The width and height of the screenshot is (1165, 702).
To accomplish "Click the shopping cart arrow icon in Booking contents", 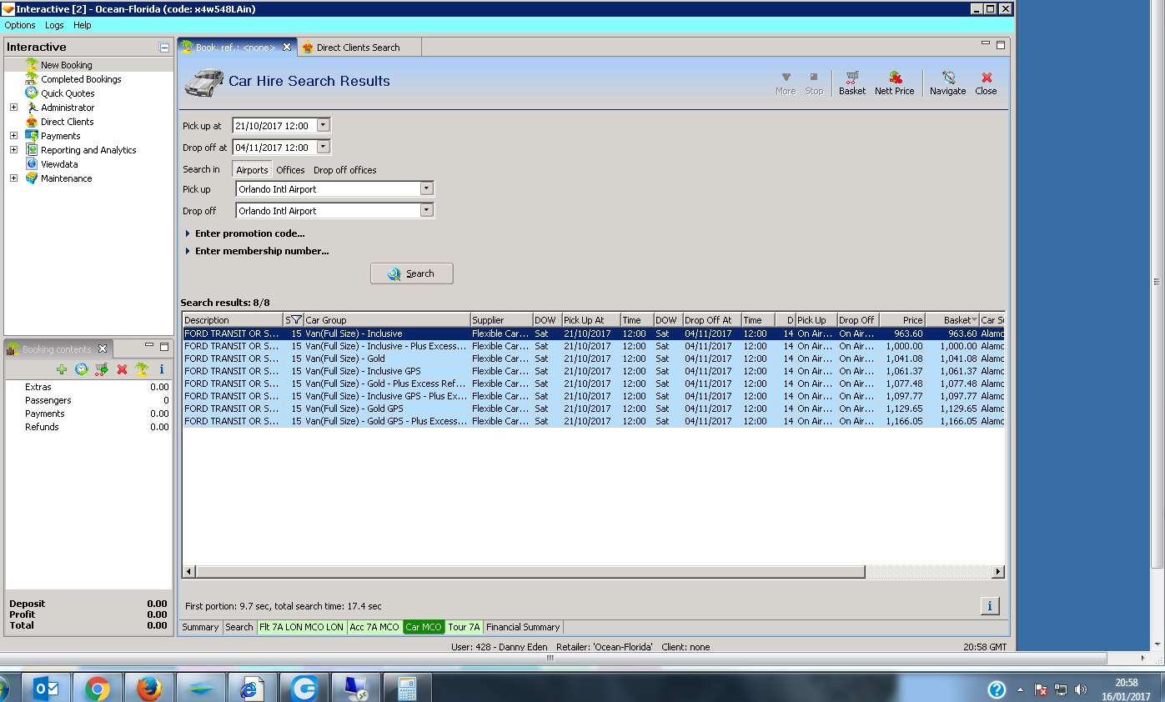I will [x=102, y=369].
